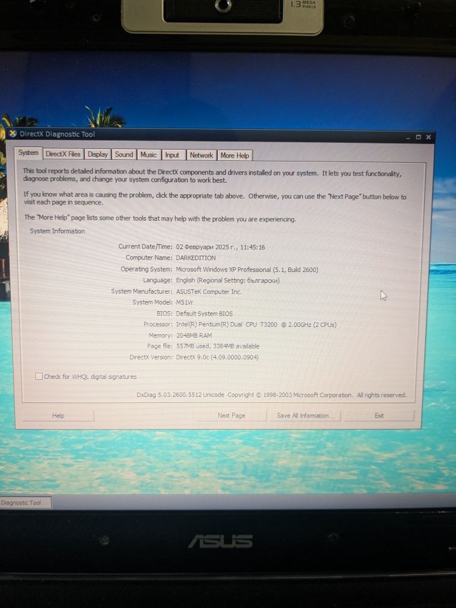The width and height of the screenshot is (456, 608).
Task: Click the Memory value 2048MB RAM
Action: coord(194,335)
